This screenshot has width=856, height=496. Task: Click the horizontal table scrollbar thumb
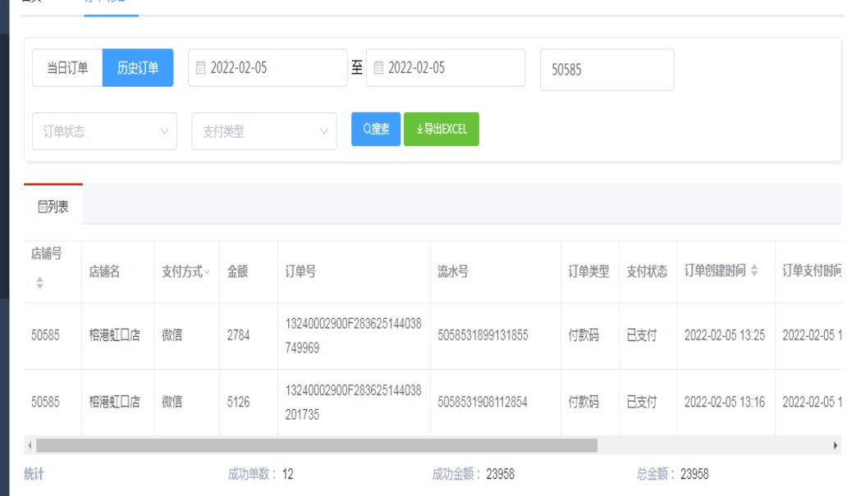(316, 445)
